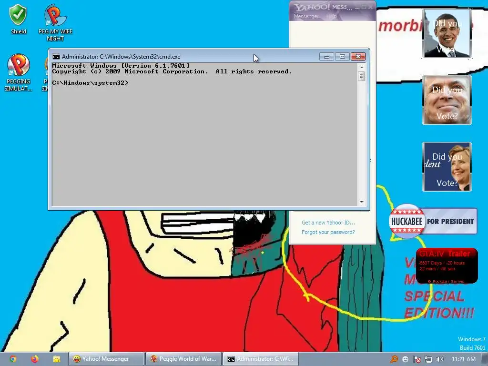
Task: Open PEG MY WIFE NIGHT desktop icon
Action: point(55,22)
